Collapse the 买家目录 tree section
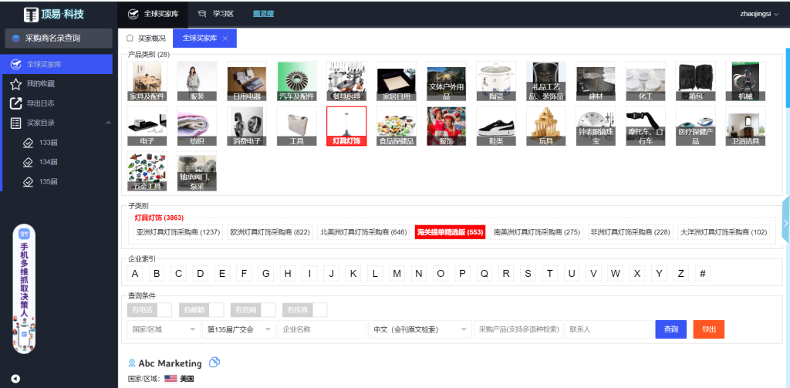The width and height of the screenshot is (790, 388). 108,123
